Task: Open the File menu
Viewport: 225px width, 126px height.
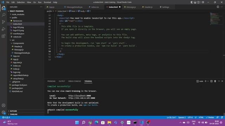Action: 8,2
